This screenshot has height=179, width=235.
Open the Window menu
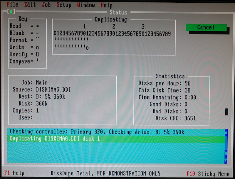click(x=86, y=5)
